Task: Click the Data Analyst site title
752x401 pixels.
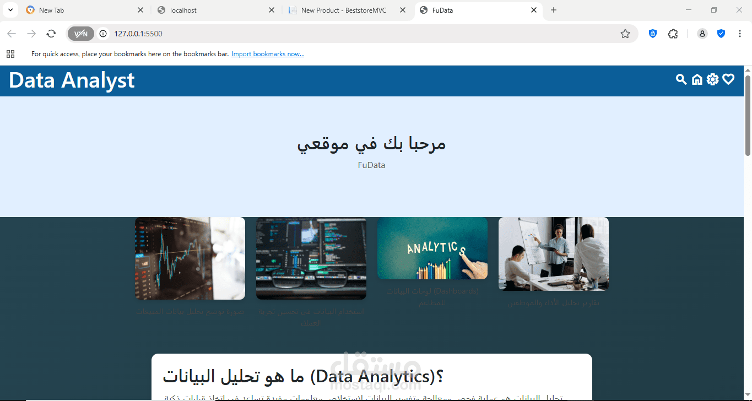Action: (72, 80)
